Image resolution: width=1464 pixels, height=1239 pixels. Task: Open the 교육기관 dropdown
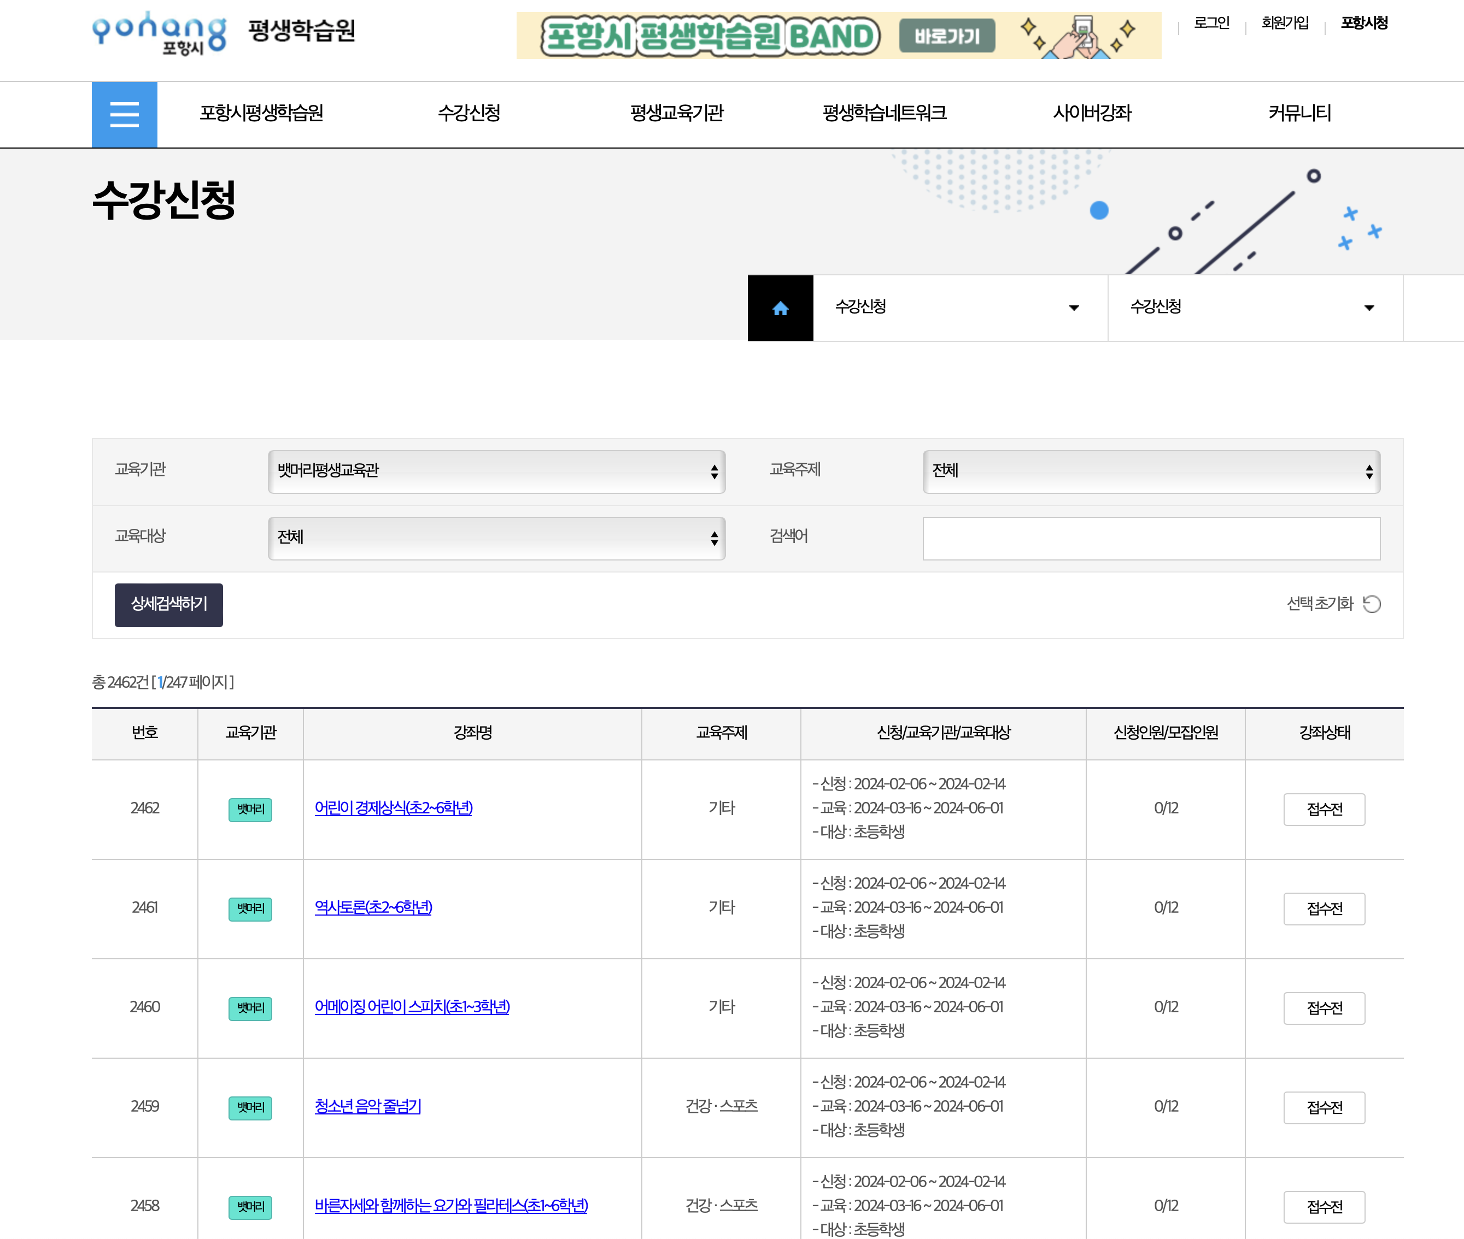pyautogui.click(x=496, y=471)
